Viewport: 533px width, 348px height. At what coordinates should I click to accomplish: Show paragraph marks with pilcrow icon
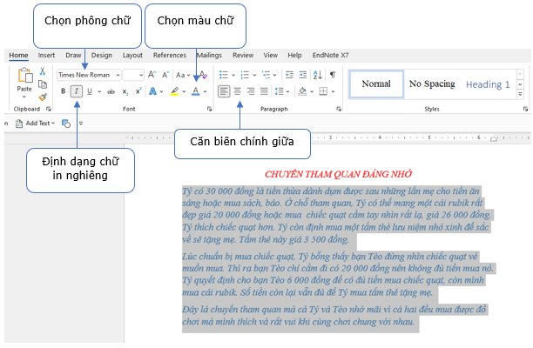pyautogui.click(x=332, y=75)
